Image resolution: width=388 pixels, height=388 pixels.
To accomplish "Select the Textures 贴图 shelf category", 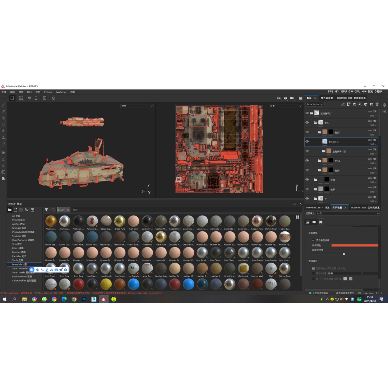I will 19,236.
